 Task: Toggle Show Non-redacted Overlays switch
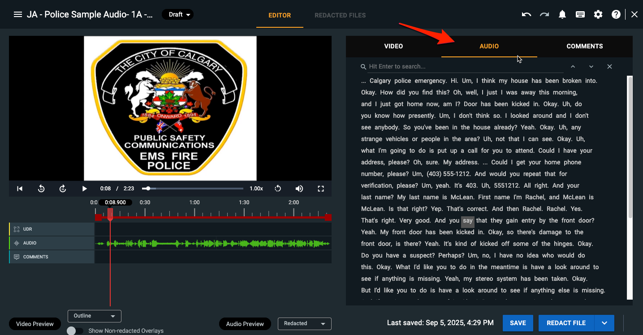(75, 331)
